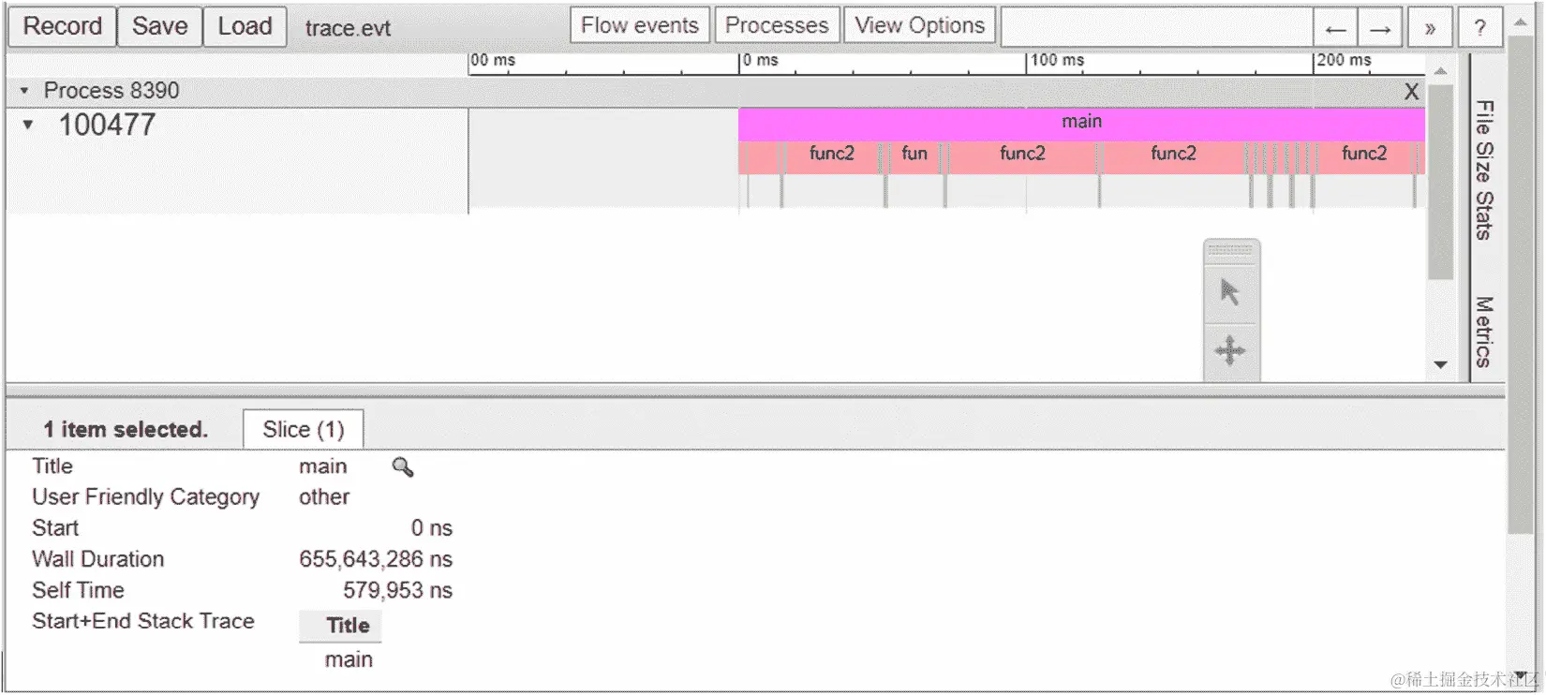Screen dimensions: 1546x695
Task: Choose the pan move tool
Action: click(1230, 351)
